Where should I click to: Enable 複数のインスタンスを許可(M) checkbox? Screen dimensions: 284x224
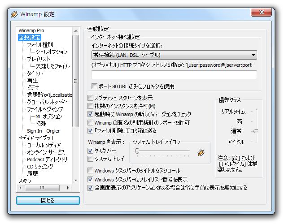pyautogui.click(x=90, y=106)
